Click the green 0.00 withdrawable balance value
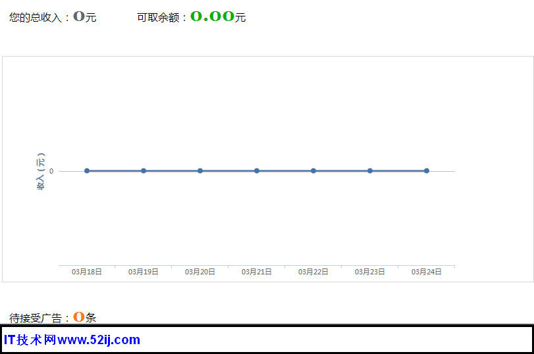Screen dimensions: 534x354 [212, 16]
